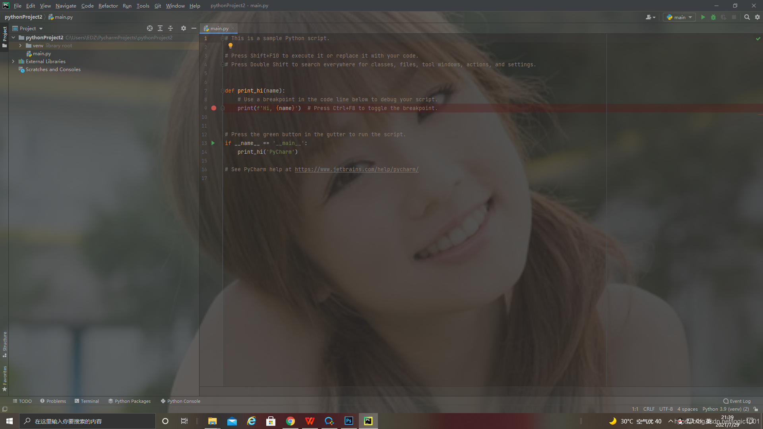The width and height of the screenshot is (763, 429).
Task: Collapse the pythonProject2 root folder
Action: point(14,37)
